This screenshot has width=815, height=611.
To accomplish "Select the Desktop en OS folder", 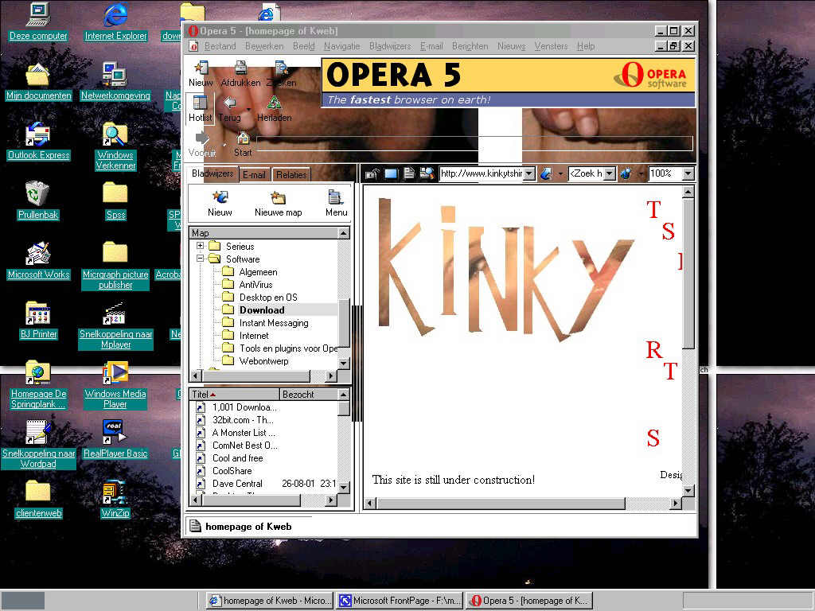I will click(x=268, y=298).
